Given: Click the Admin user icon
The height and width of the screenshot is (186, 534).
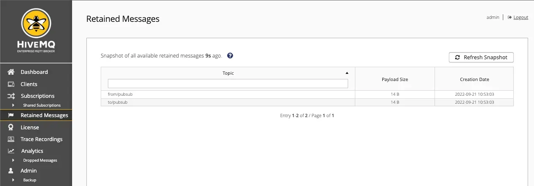Looking at the screenshot, I should pos(11,170).
